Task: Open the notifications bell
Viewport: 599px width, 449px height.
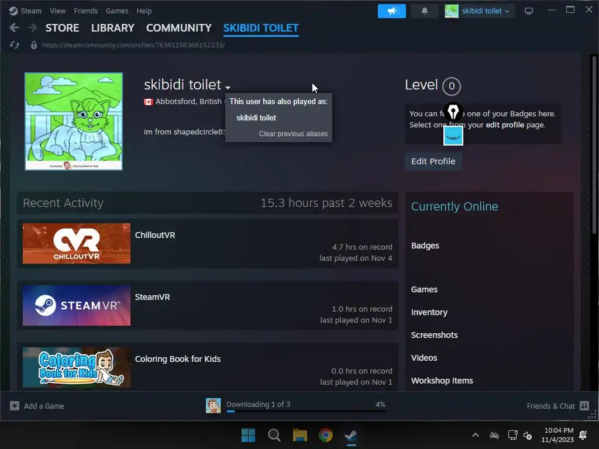Action: [x=425, y=11]
